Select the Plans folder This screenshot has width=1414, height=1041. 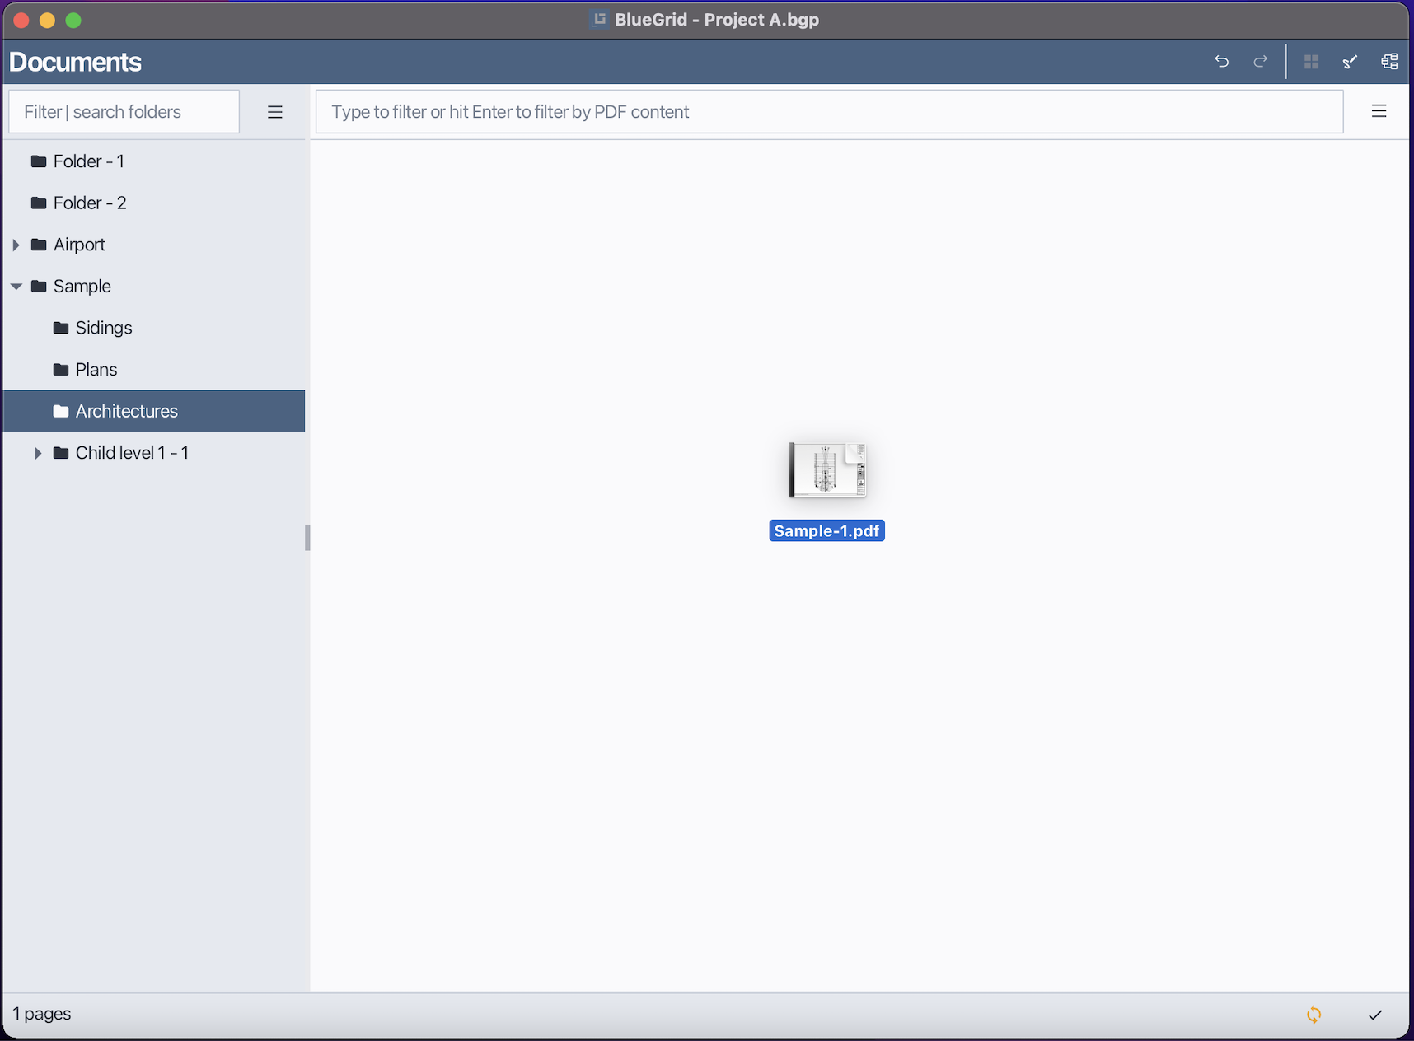click(x=96, y=369)
